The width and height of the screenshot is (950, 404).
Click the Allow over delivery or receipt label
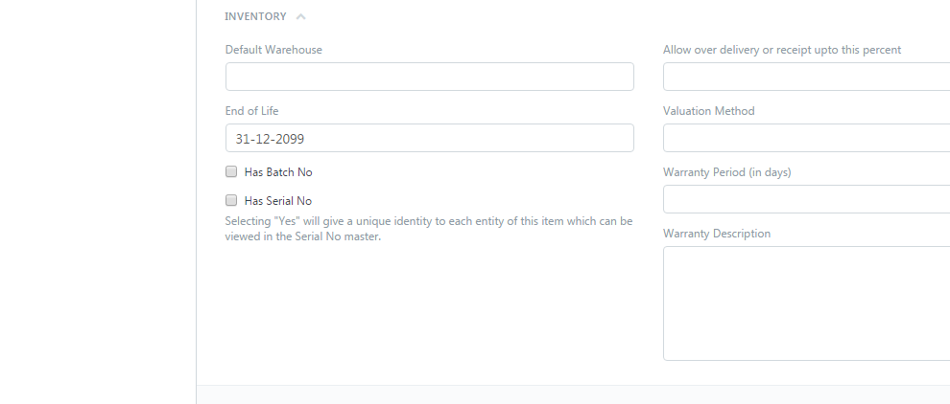(x=782, y=50)
